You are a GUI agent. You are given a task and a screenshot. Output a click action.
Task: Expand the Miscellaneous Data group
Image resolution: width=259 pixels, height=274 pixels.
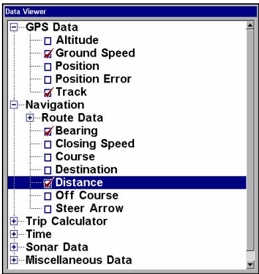point(14,260)
